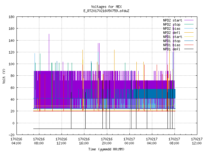Click the 180 y-axis tick label

(11, 17)
